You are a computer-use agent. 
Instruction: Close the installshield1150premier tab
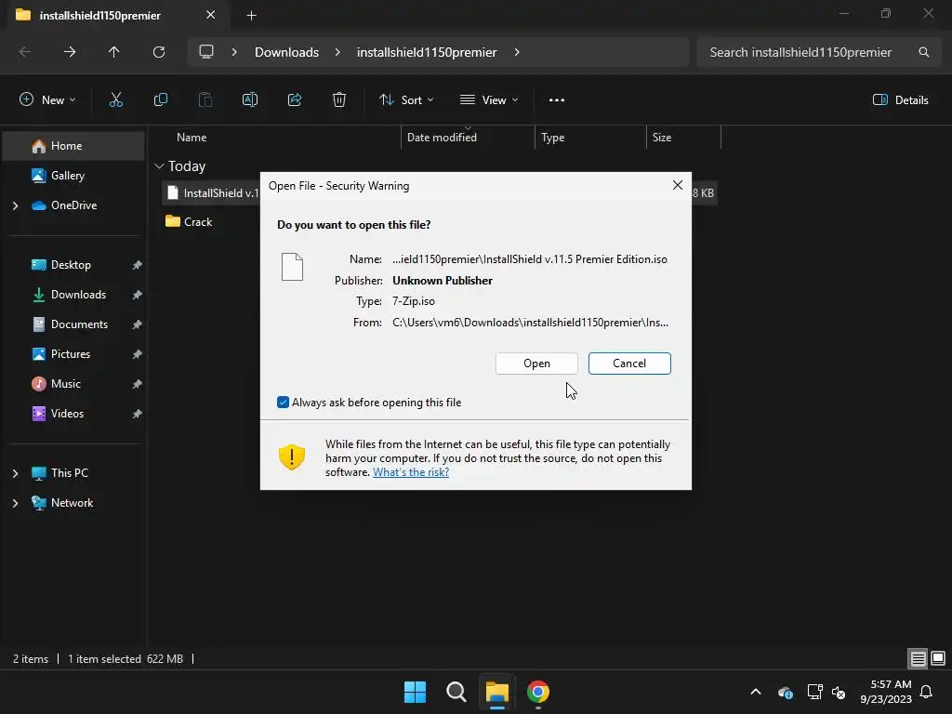pos(211,15)
